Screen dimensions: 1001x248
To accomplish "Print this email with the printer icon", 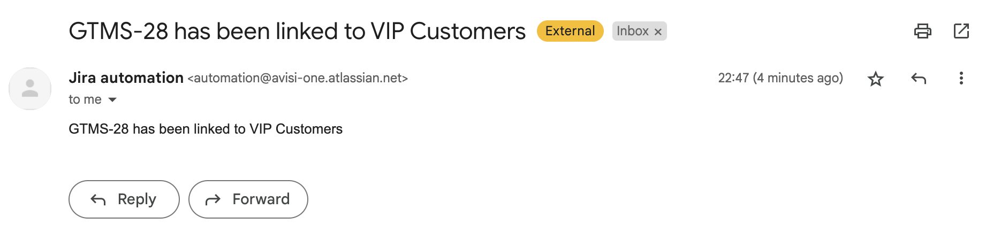I will coord(922,31).
